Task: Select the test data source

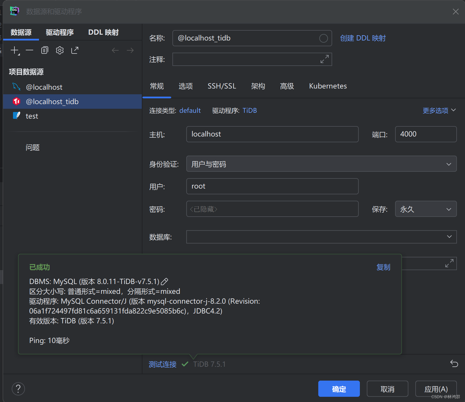Action: tap(72, 116)
